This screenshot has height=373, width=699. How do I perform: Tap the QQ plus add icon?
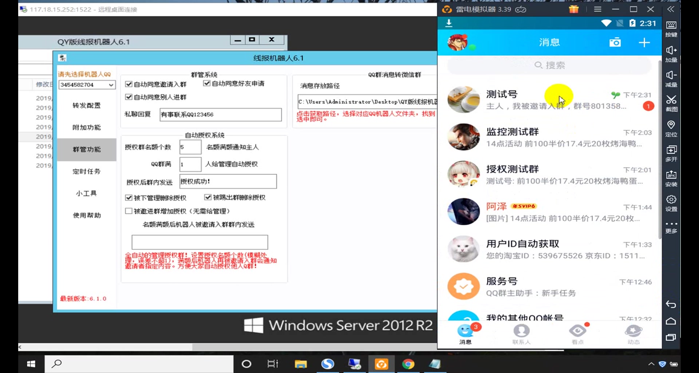pyautogui.click(x=644, y=42)
